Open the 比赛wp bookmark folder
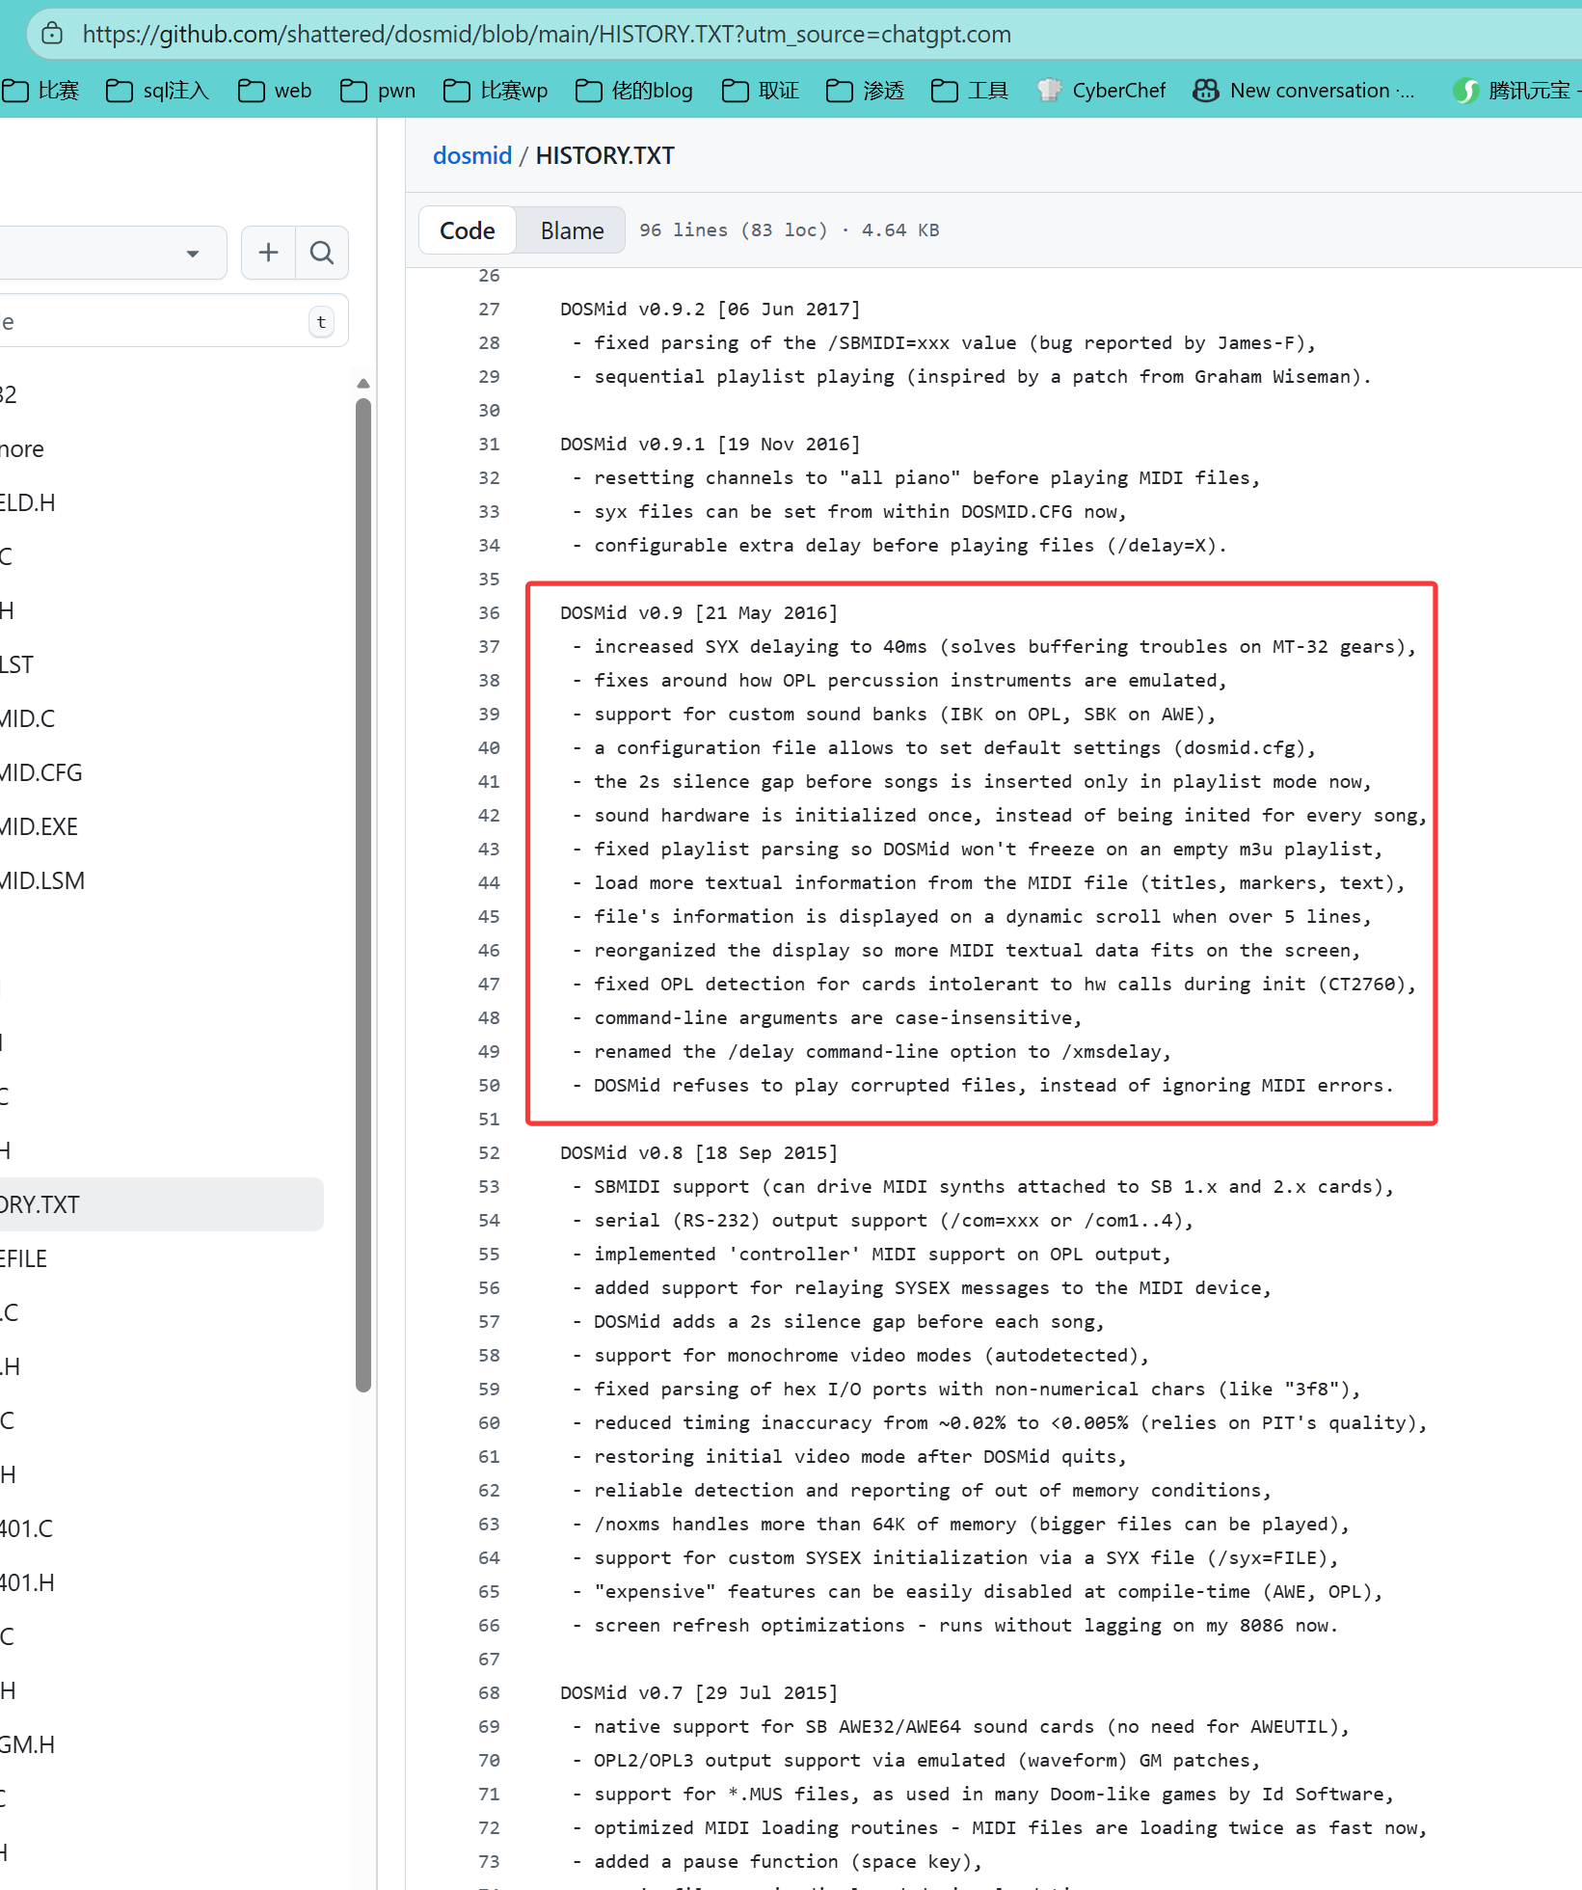The image size is (1582, 1890). [496, 91]
